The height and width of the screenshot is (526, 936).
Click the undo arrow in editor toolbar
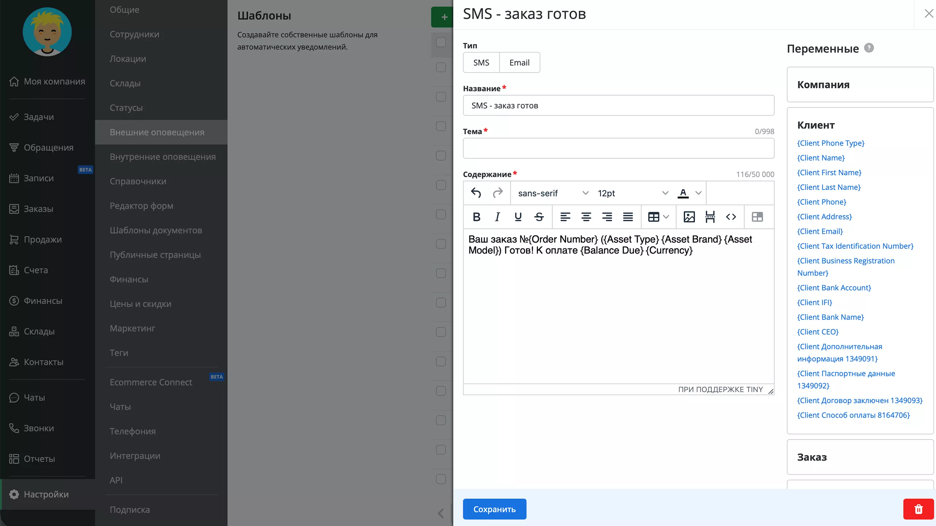coord(476,193)
